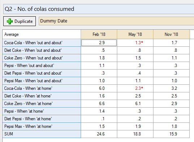Select row Diet Coke - When 'at home'
Screen dimensions: 194x142
[42, 96]
